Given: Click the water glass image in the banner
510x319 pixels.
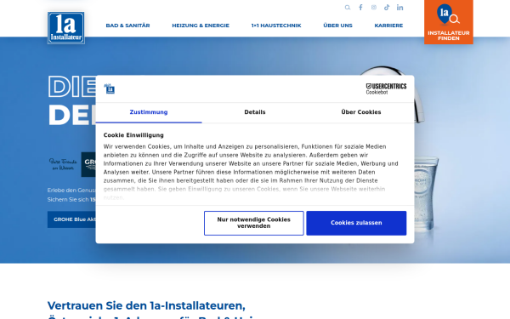Looking at the screenshot, I should [427, 195].
